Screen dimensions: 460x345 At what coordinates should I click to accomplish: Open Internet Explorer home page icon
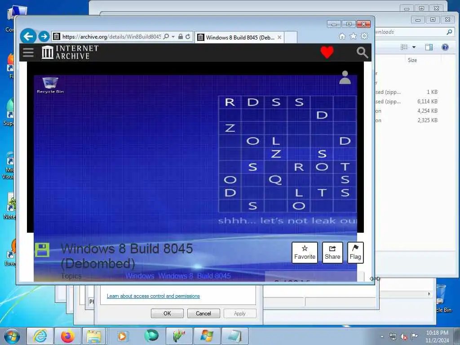pos(342,36)
